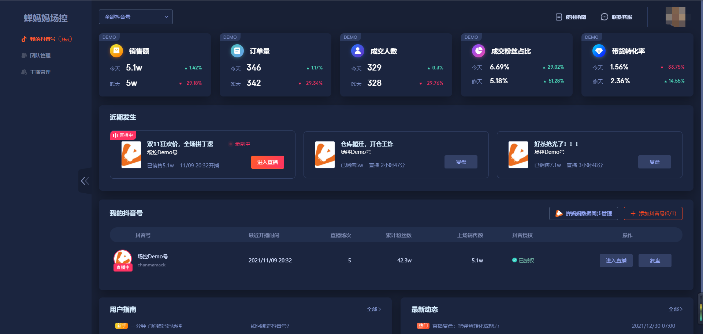Image resolution: width=703 pixels, height=334 pixels.
Task: Click the blue conversion rate diamond icon
Action: (599, 51)
